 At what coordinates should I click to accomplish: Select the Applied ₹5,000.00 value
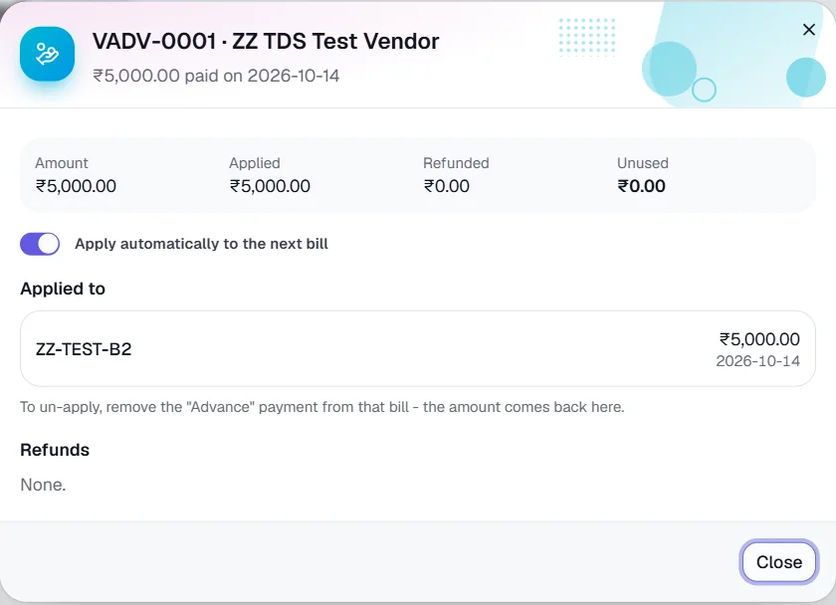coord(270,186)
